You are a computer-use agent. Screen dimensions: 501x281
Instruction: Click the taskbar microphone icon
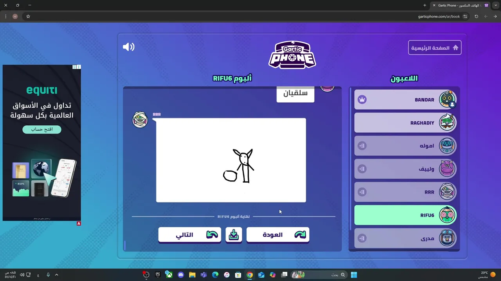click(48, 275)
